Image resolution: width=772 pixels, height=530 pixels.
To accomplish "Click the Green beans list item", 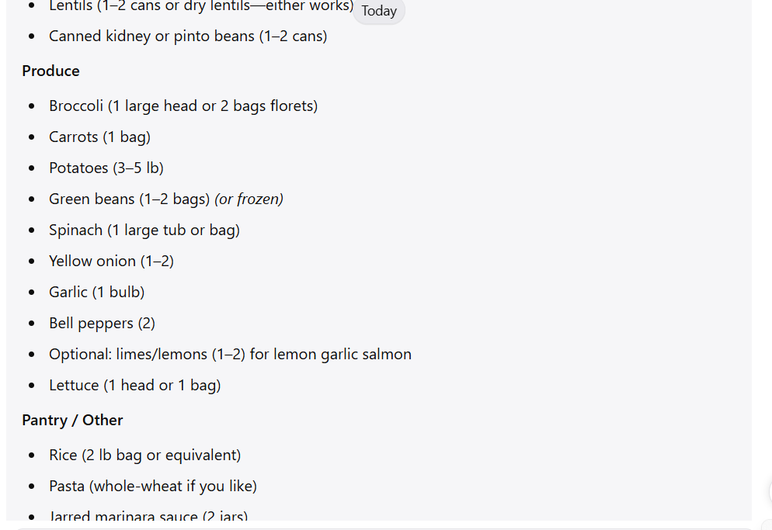I will tap(166, 199).
